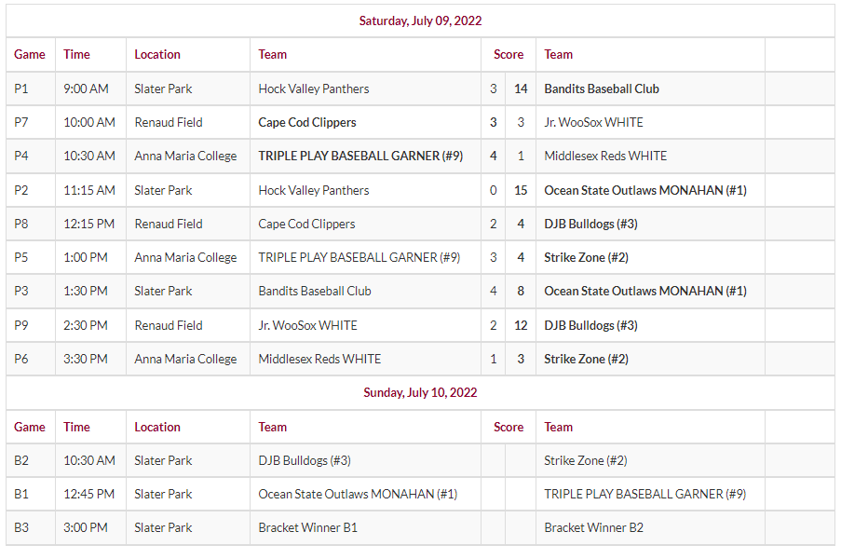Click the Saturday, July 09, 2022 date header
The width and height of the screenshot is (841, 559).
420,20
